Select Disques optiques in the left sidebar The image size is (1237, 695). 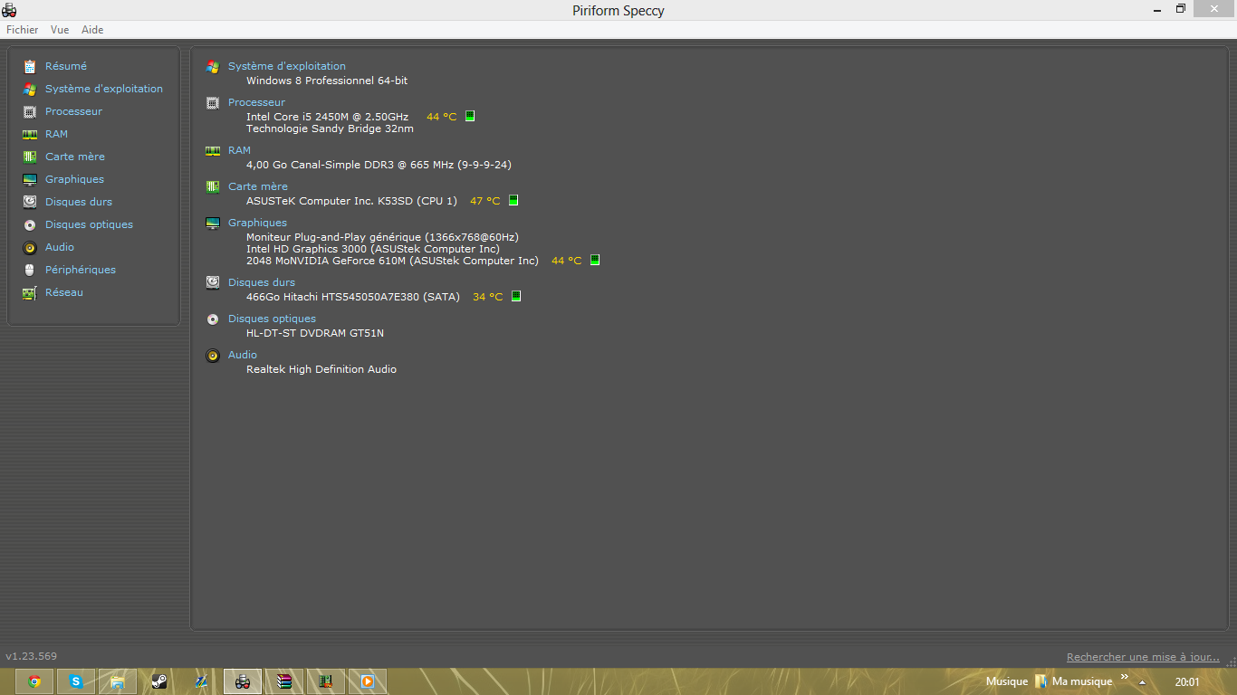pos(89,224)
